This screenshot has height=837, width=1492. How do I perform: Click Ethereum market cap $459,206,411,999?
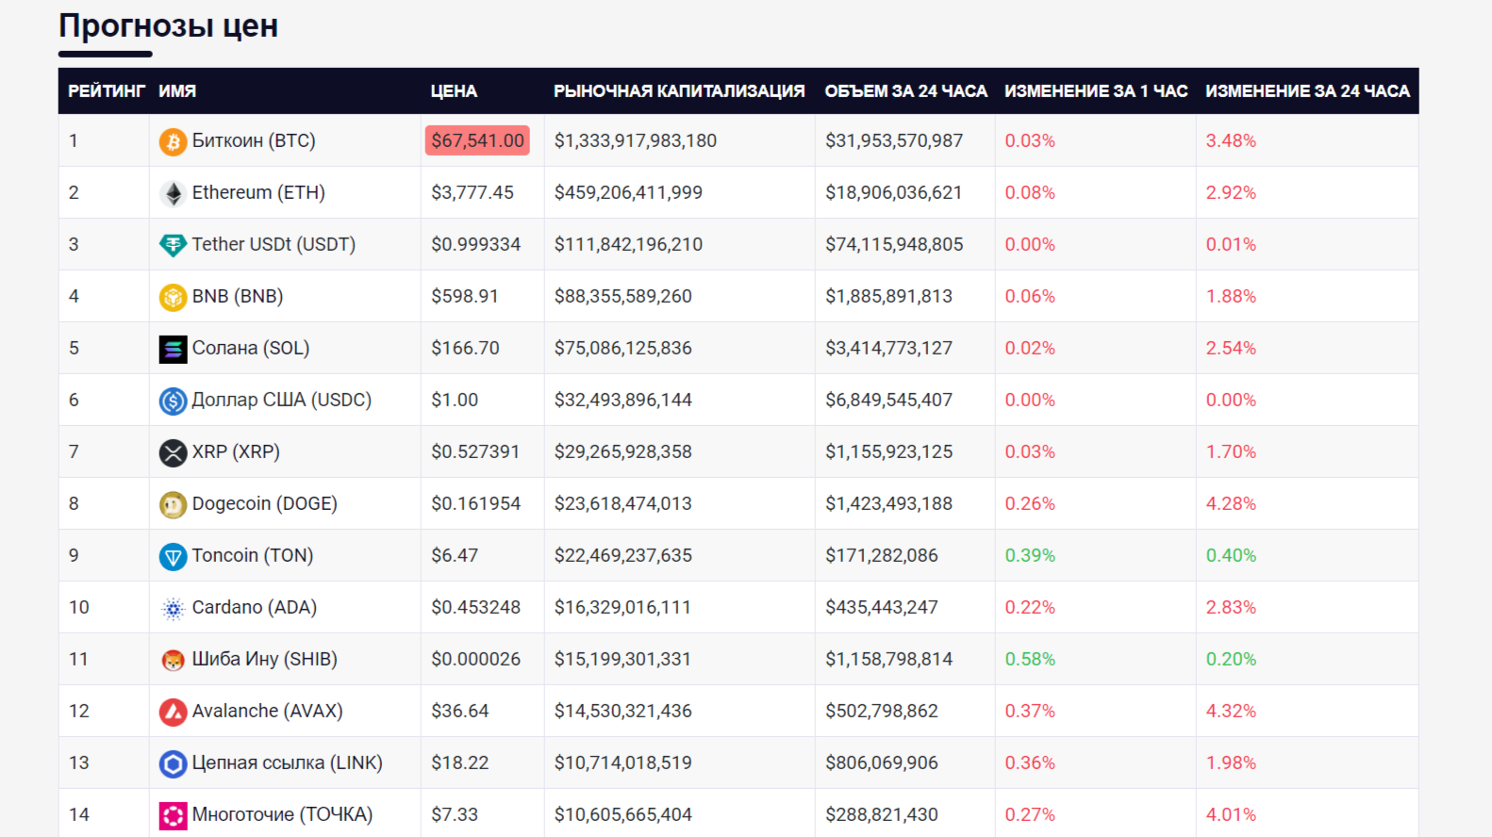click(x=628, y=192)
